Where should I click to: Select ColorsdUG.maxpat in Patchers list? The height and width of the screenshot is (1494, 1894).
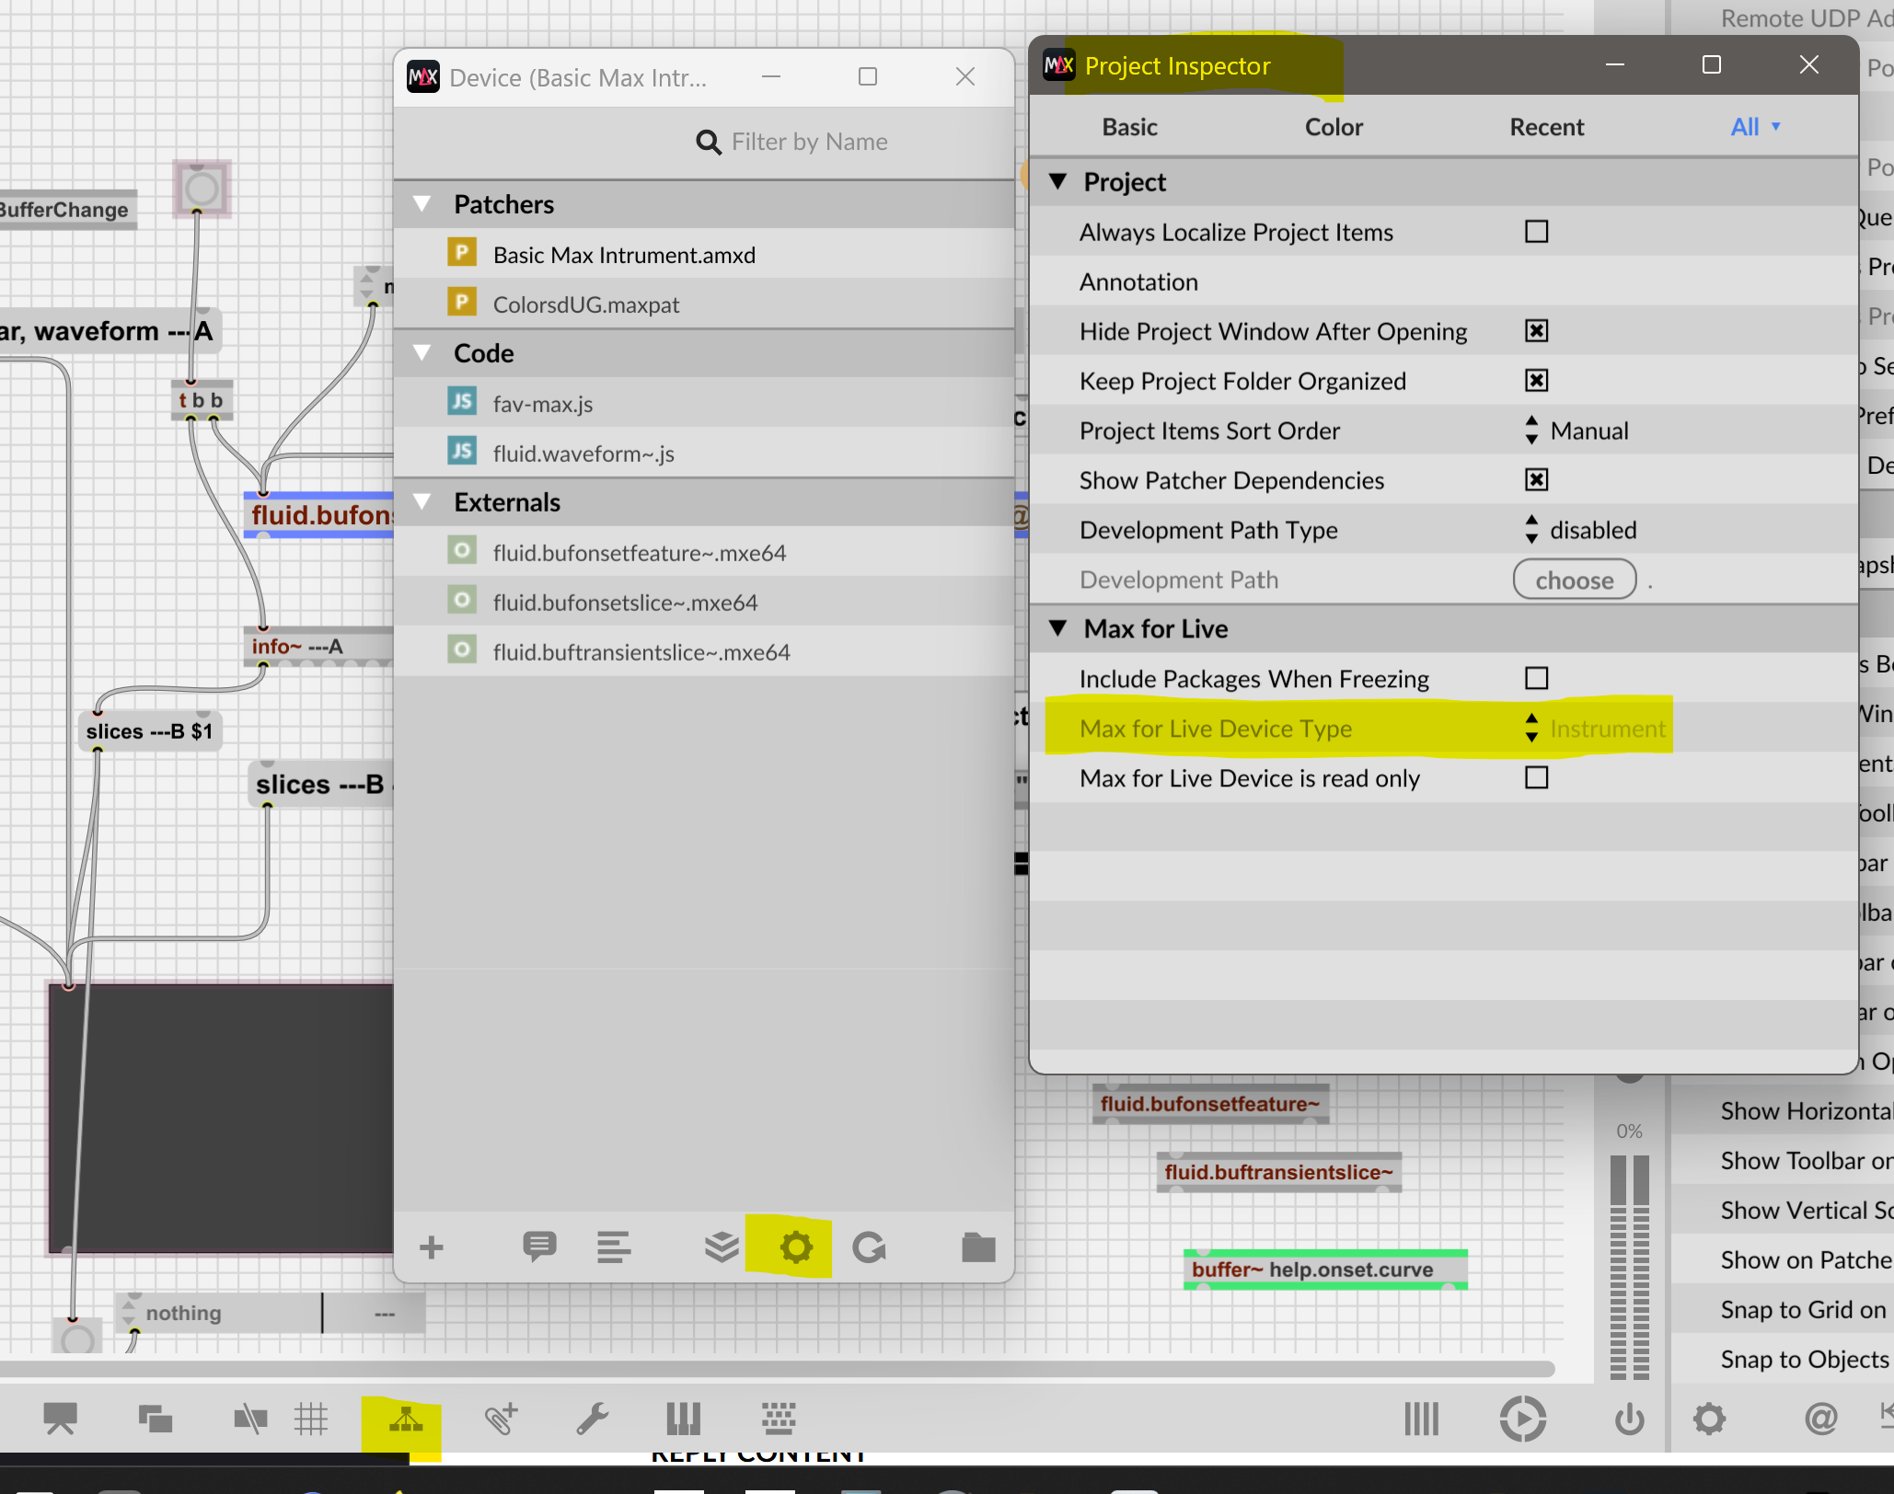pyautogui.click(x=704, y=305)
